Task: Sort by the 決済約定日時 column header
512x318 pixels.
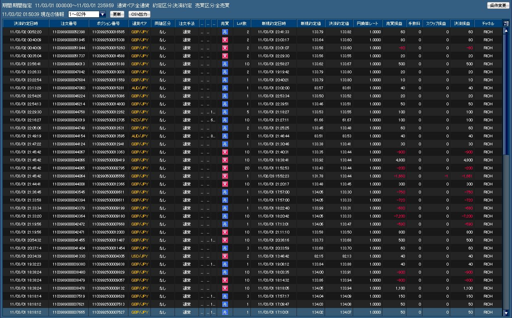Action: [26, 24]
